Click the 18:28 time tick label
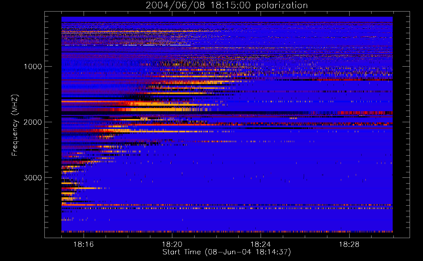423x261 pixels. pos(349,245)
